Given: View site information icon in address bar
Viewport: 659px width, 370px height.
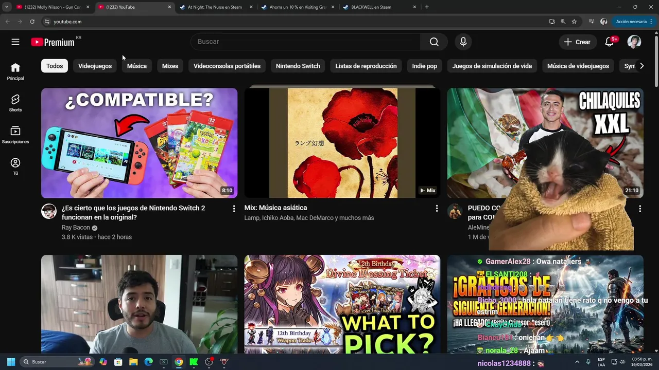Looking at the screenshot, I should tap(46, 22).
